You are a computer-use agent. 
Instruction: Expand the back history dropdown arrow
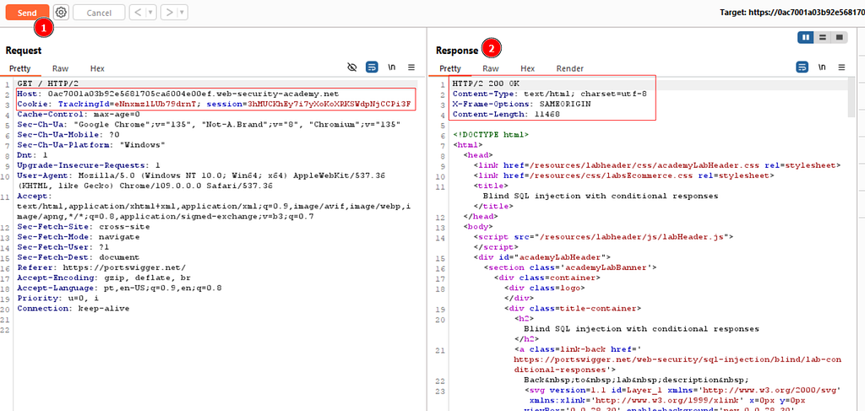click(150, 12)
